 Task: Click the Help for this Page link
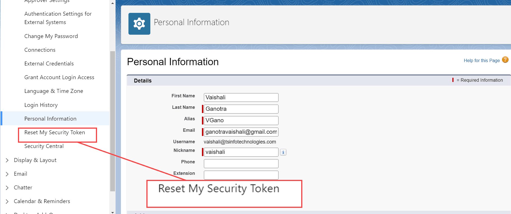tap(482, 60)
